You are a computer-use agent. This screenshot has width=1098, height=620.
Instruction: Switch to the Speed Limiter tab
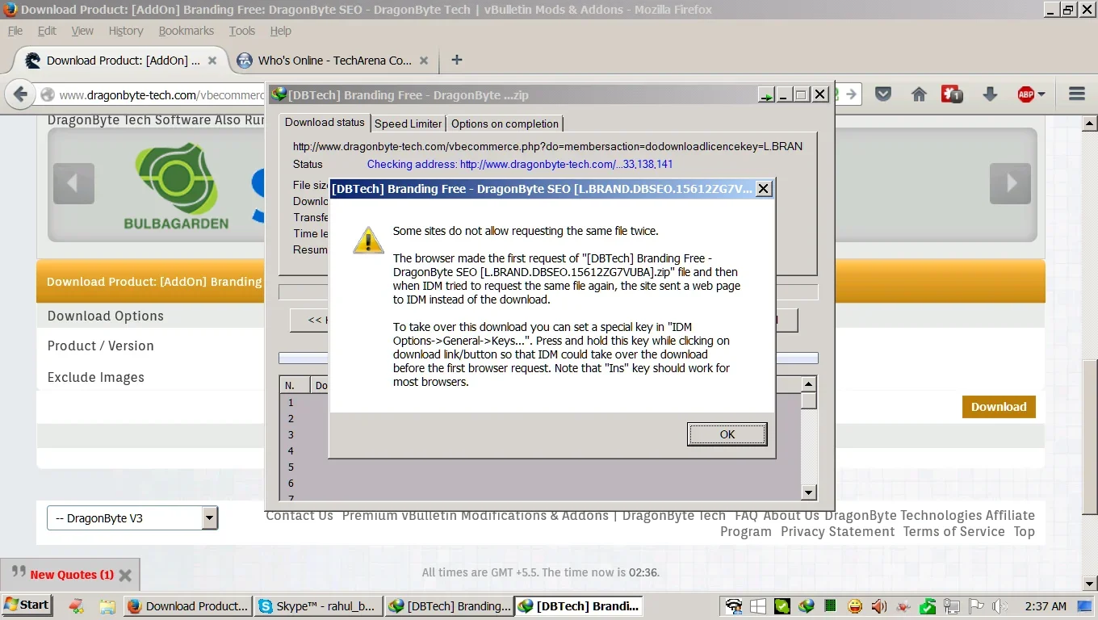408,124
